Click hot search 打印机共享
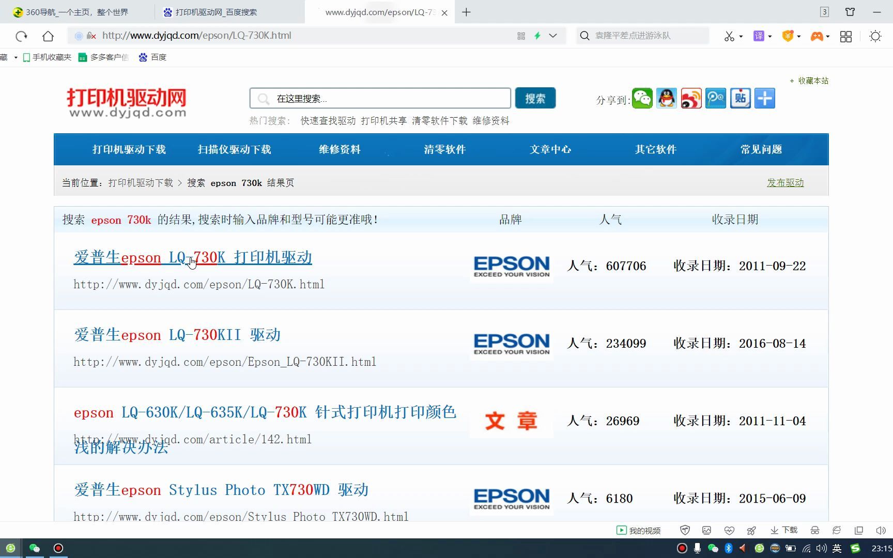This screenshot has height=558, width=893. tap(384, 121)
